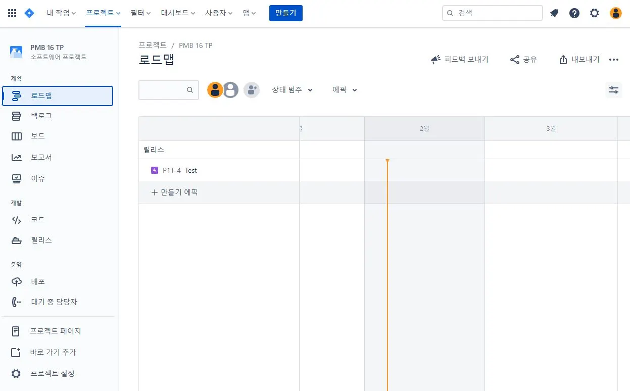Expand the 프로젝트 menu in the top bar

point(104,13)
